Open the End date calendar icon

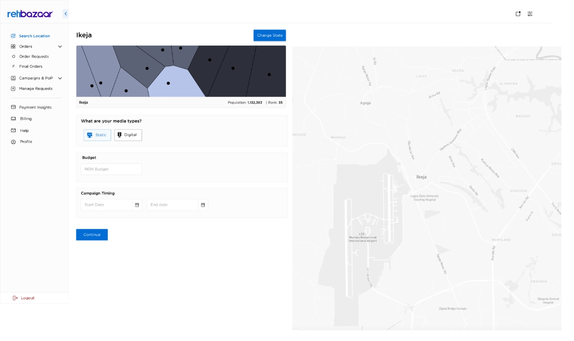(x=203, y=205)
